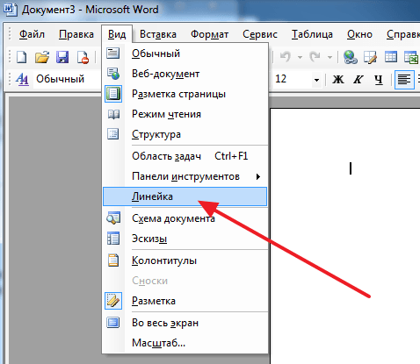Show Схема документа pane
This screenshot has height=364, width=420.
(x=185, y=218)
